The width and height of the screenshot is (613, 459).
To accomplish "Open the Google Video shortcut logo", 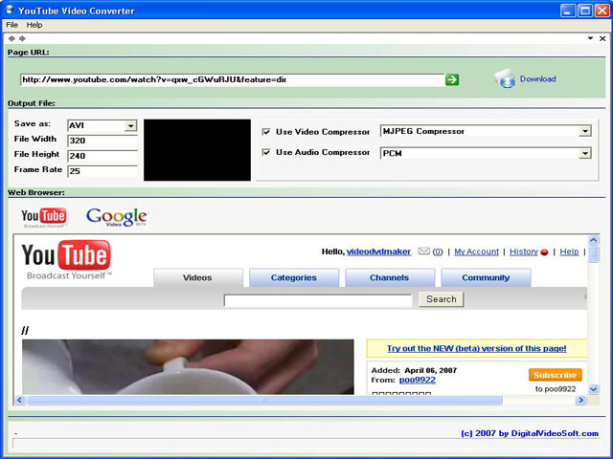I will click(x=117, y=217).
